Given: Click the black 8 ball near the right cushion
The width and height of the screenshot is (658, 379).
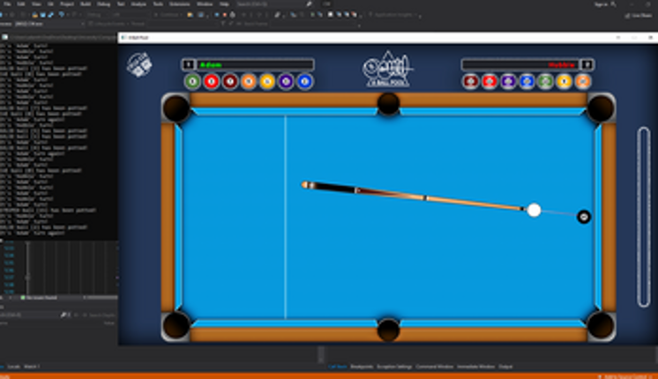Looking at the screenshot, I should 584,217.
